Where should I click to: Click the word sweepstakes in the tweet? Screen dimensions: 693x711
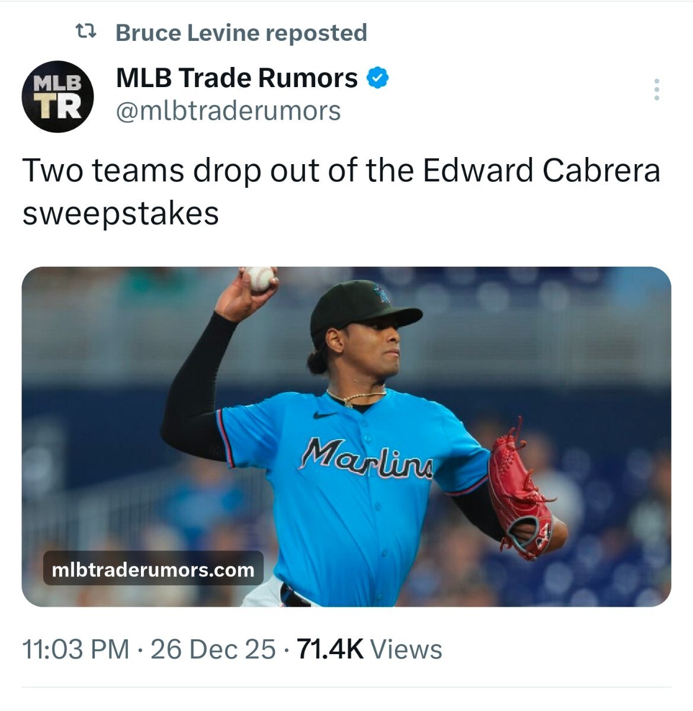121,213
